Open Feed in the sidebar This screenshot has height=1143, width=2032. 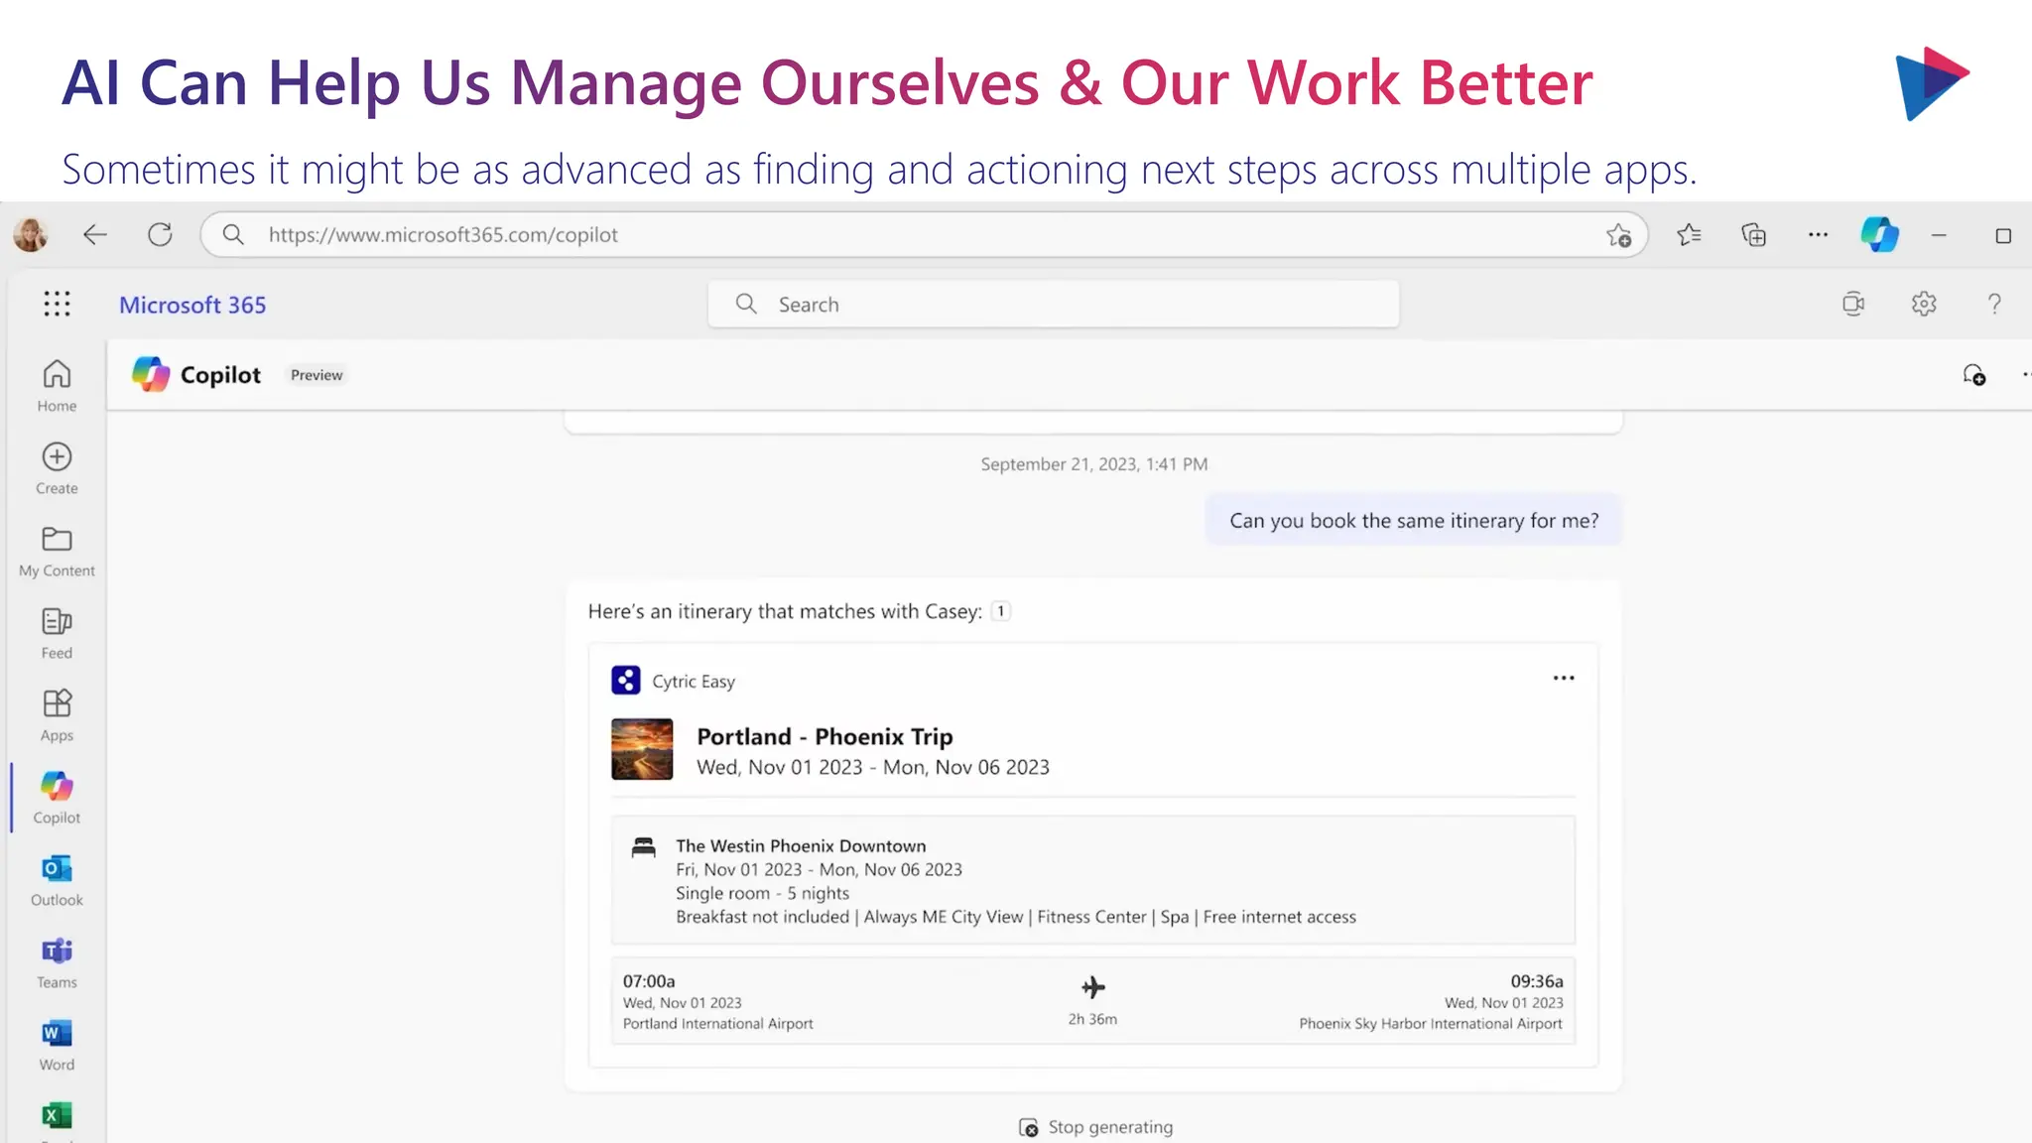click(57, 633)
